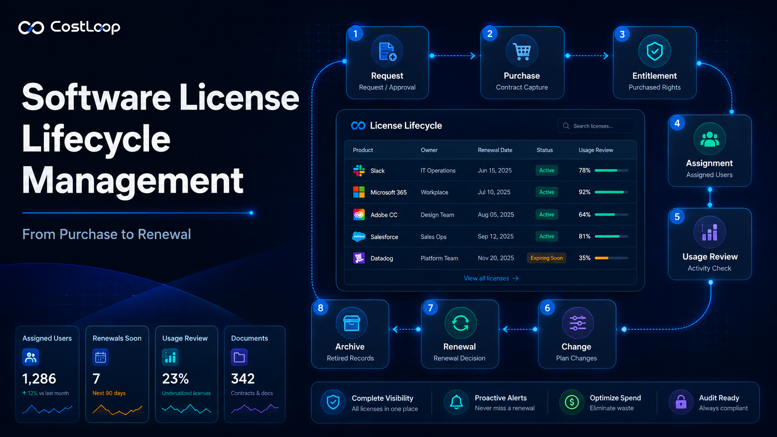Image resolution: width=777 pixels, height=437 pixels.
Task: Select the IT Operations owner cell
Action: click(x=438, y=170)
